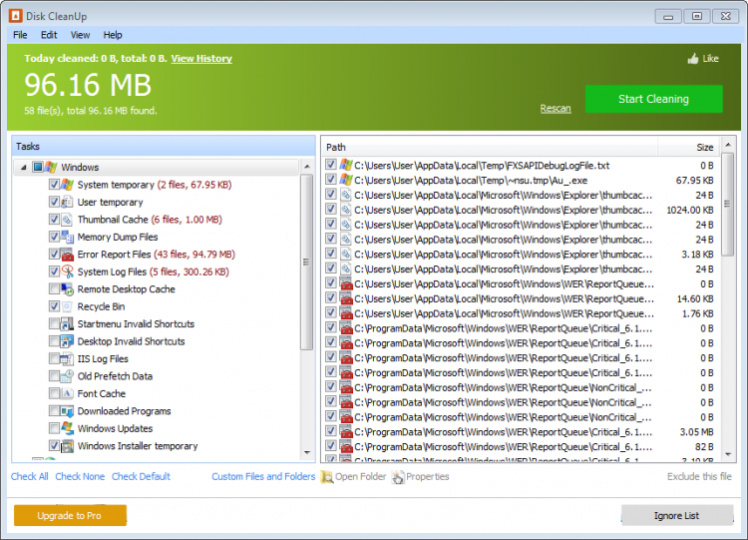Sort files by the Size column header
748x540 pixels.
point(689,147)
